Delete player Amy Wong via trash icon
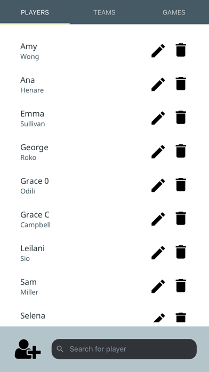Viewport: 209px width, 372px height. pos(181,50)
